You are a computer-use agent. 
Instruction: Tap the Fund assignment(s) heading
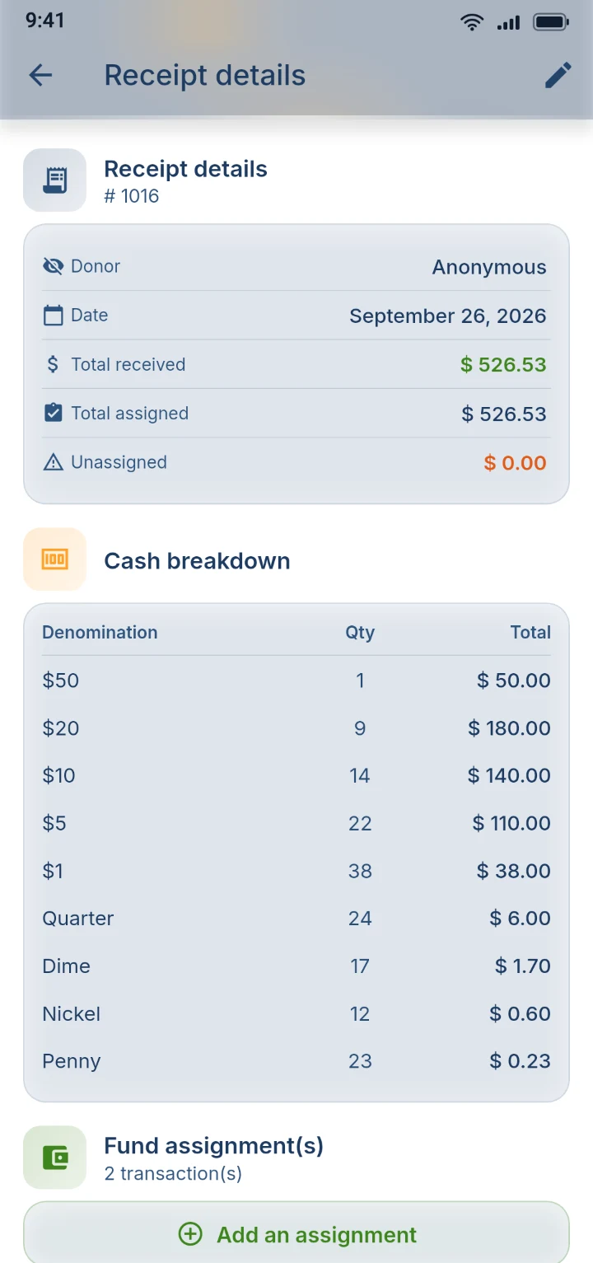point(214,1146)
